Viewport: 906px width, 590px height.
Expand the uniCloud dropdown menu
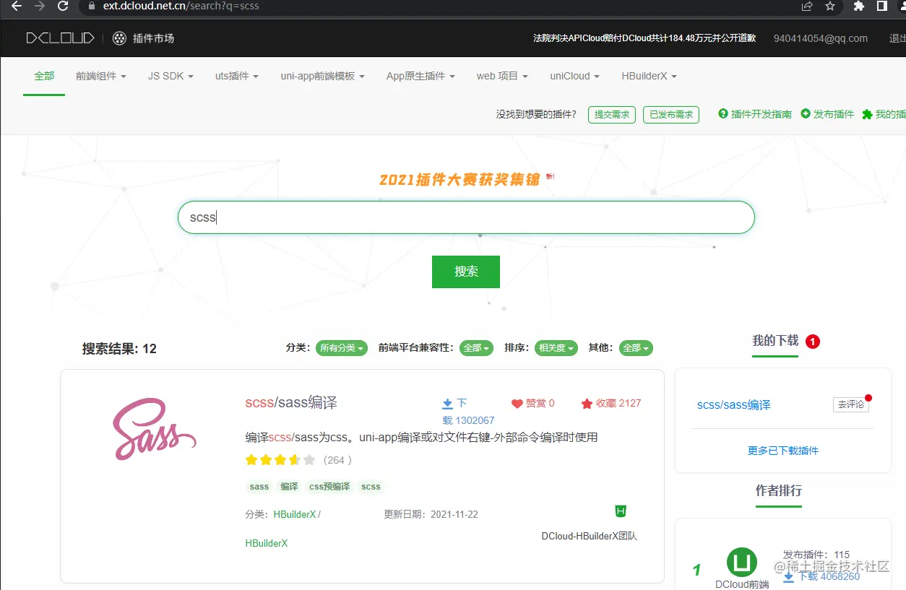tap(575, 76)
